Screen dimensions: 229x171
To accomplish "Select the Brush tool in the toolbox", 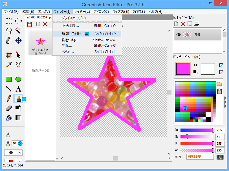I will point(18,99).
